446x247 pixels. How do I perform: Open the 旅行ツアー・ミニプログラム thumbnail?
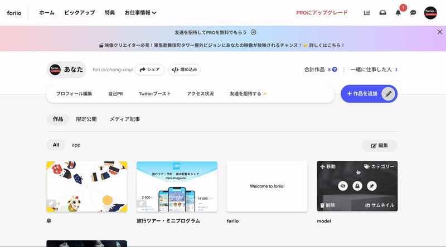pos(177,186)
